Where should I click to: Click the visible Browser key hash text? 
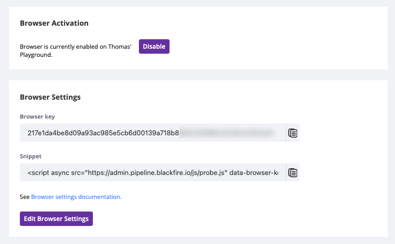103,133
